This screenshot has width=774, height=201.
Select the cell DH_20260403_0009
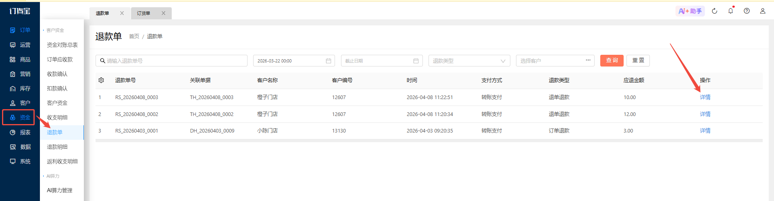click(x=212, y=131)
